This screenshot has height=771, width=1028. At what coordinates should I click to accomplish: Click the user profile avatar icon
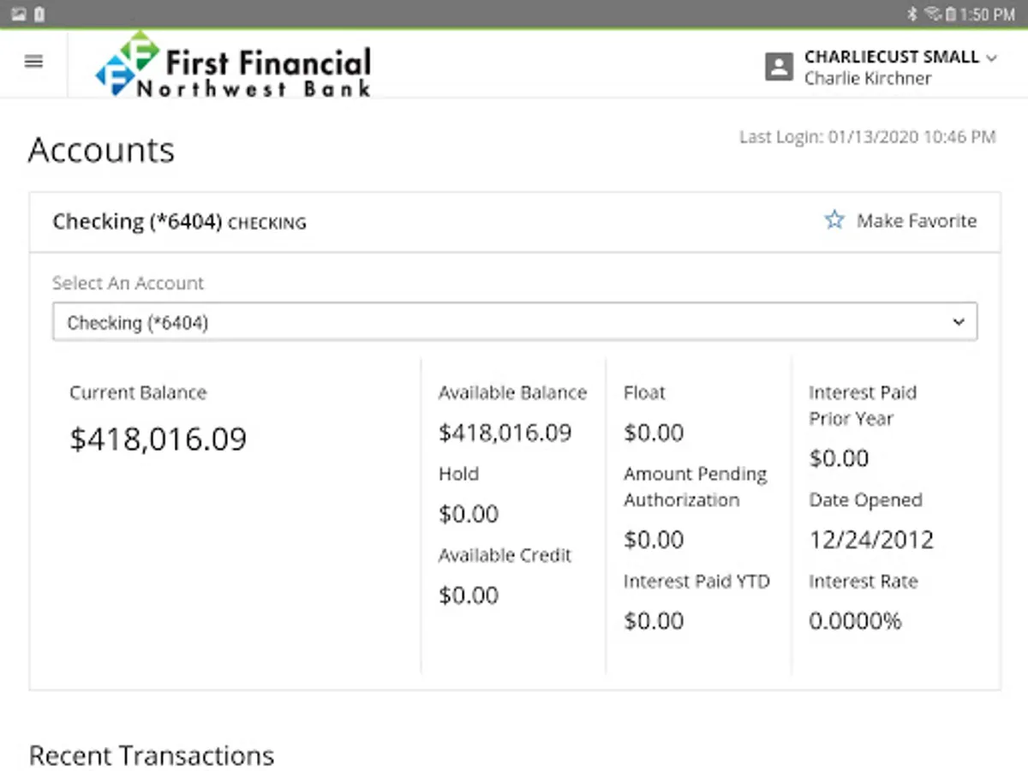pyautogui.click(x=778, y=67)
